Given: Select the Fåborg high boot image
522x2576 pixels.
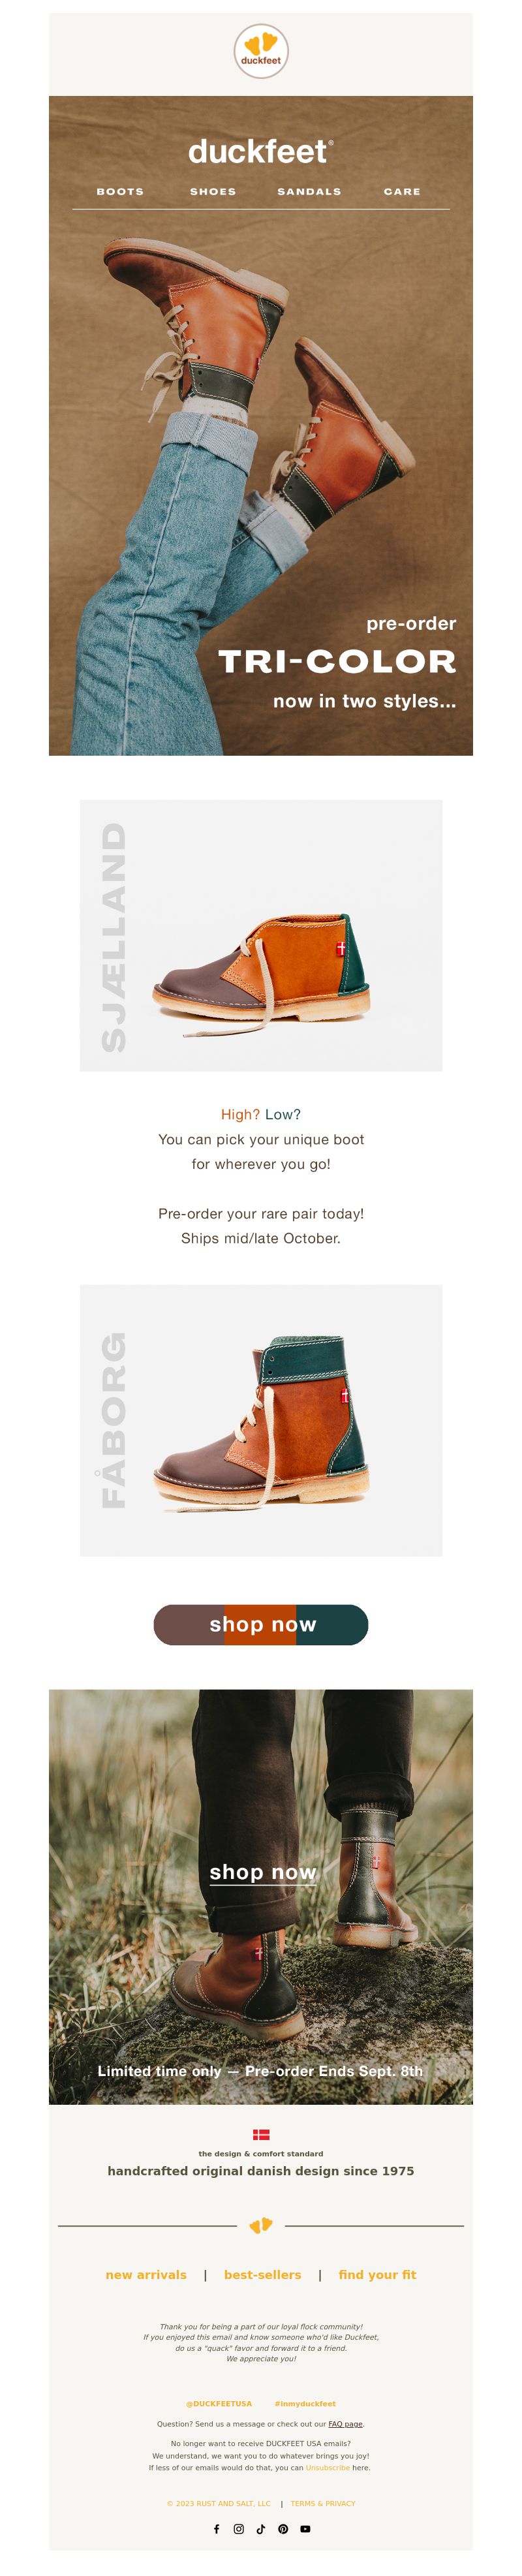Looking at the screenshot, I should point(261,1420).
